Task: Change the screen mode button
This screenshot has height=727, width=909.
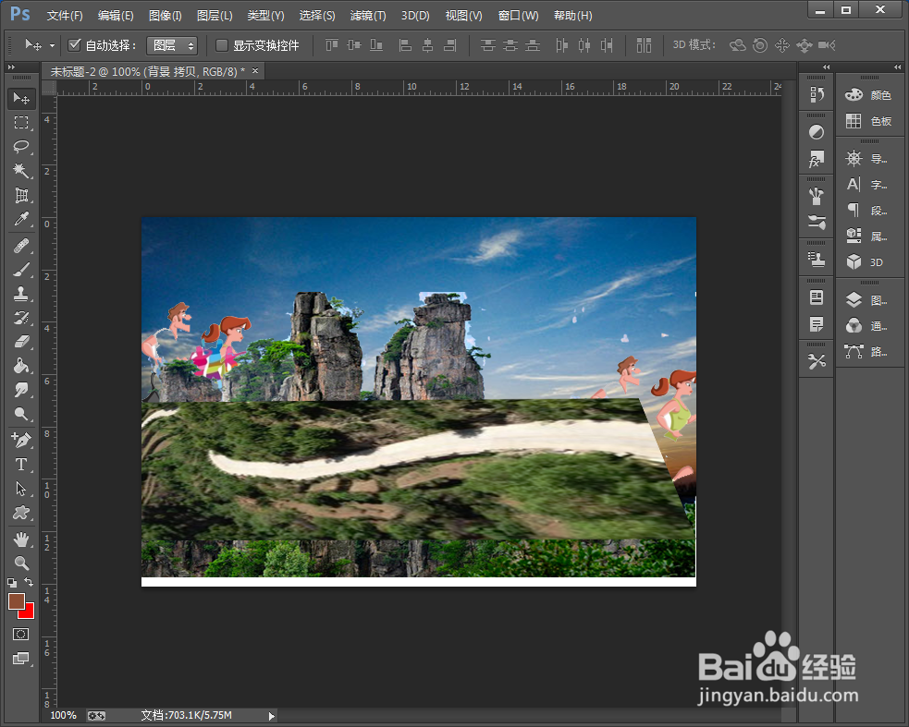Action: click(21, 658)
